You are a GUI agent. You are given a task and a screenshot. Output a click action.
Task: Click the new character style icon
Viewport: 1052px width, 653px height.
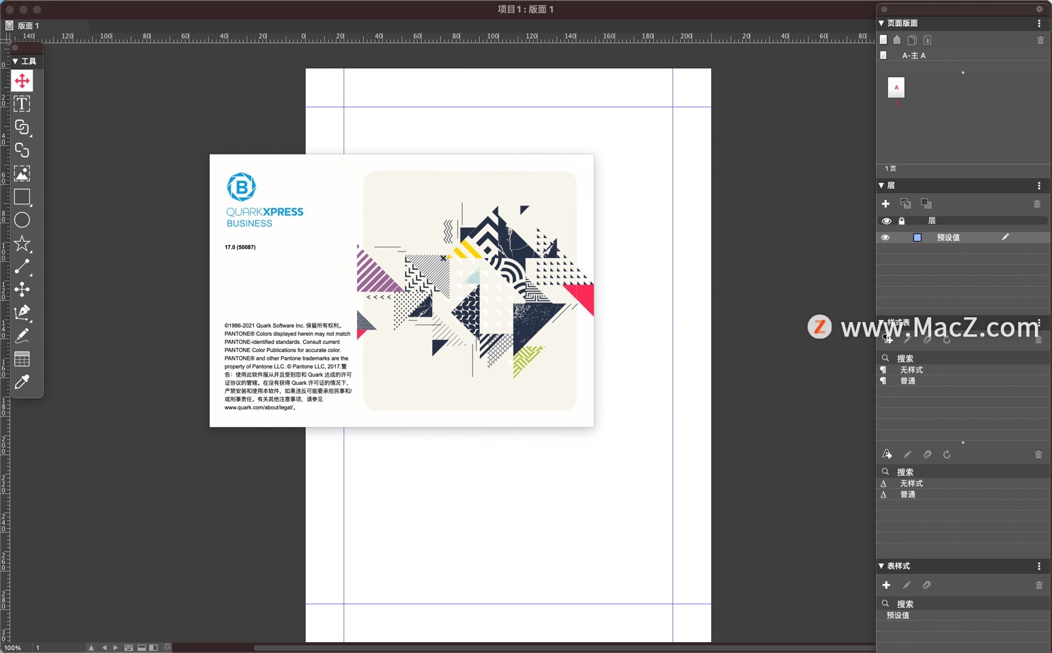(887, 454)
